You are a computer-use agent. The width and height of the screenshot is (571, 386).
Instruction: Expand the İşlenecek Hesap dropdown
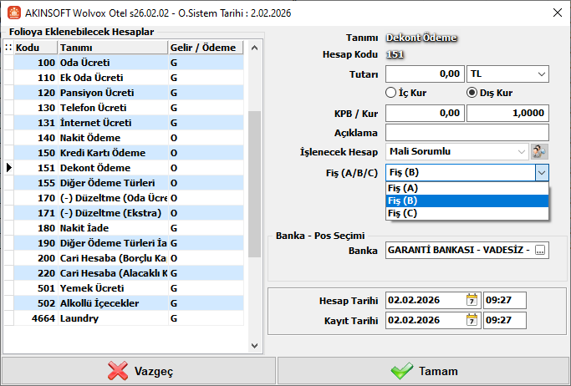pyautogui.click(x=522, y=151)
